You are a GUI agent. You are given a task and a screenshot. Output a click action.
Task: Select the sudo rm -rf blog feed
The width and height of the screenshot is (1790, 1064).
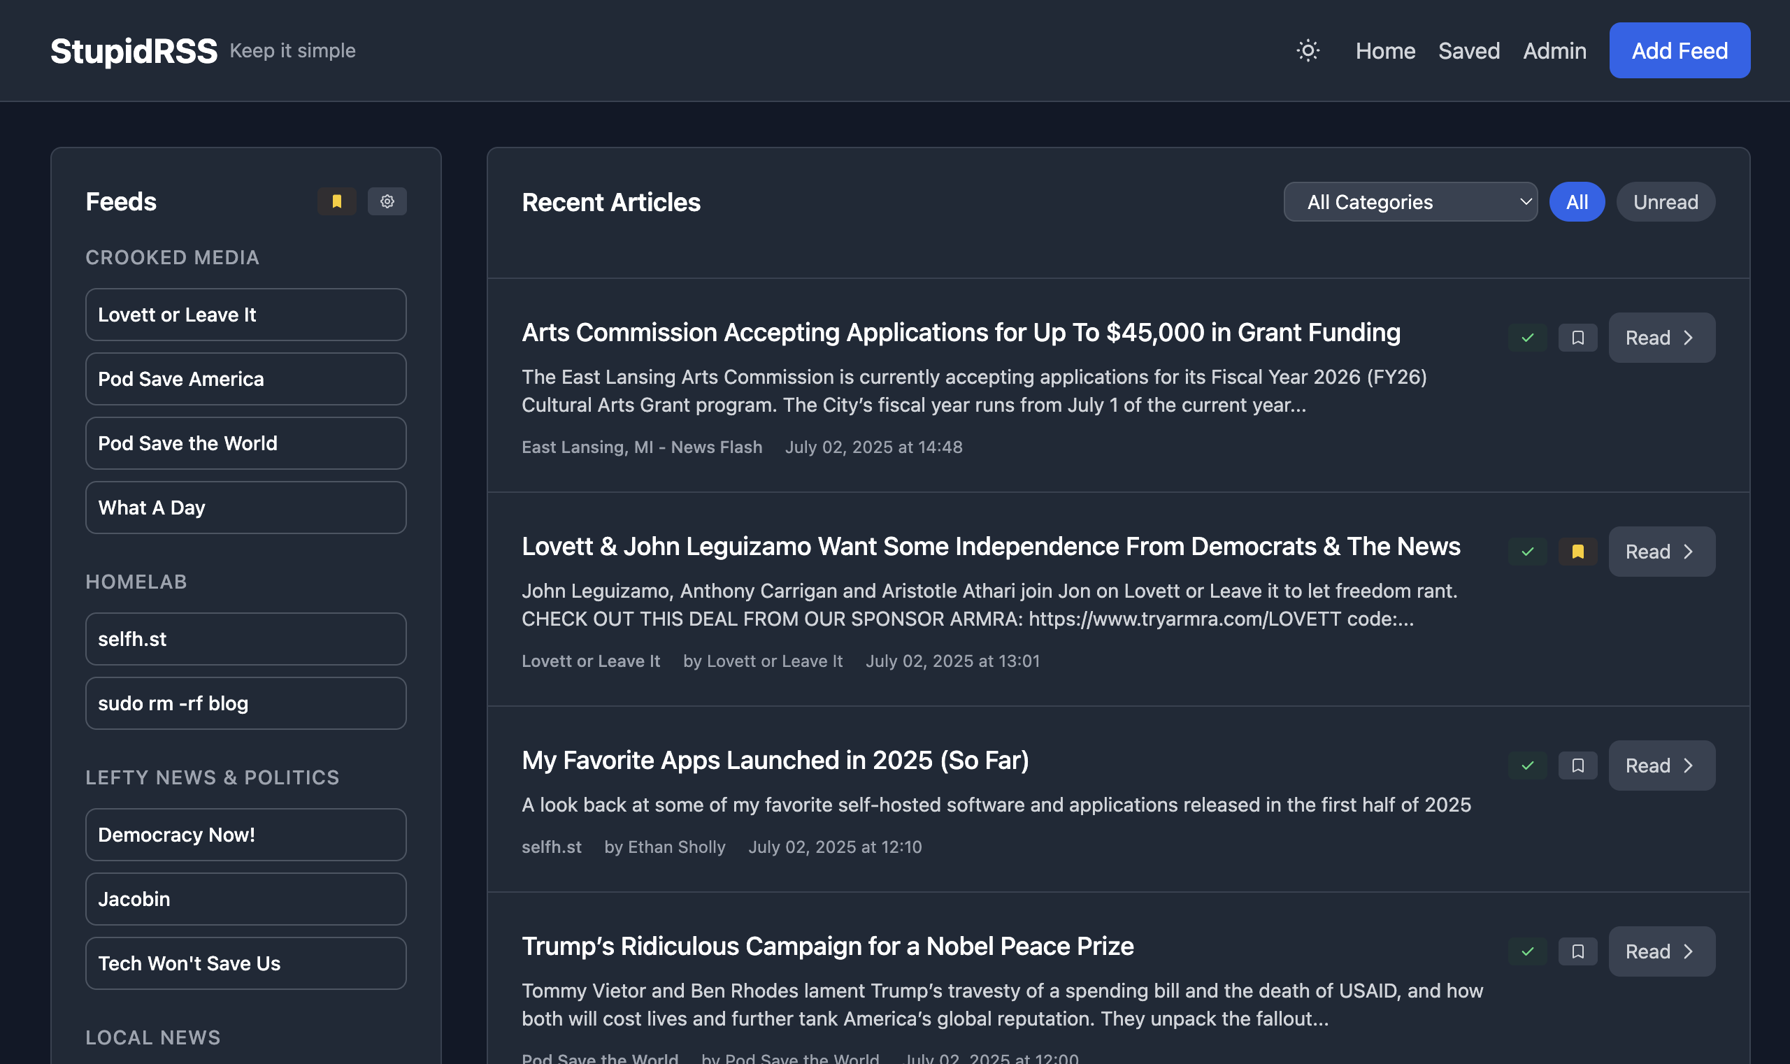246,703
